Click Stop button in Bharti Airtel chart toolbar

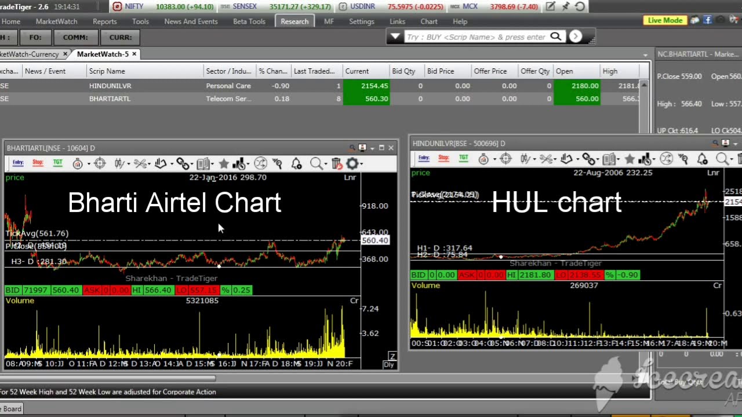point(38,163)
